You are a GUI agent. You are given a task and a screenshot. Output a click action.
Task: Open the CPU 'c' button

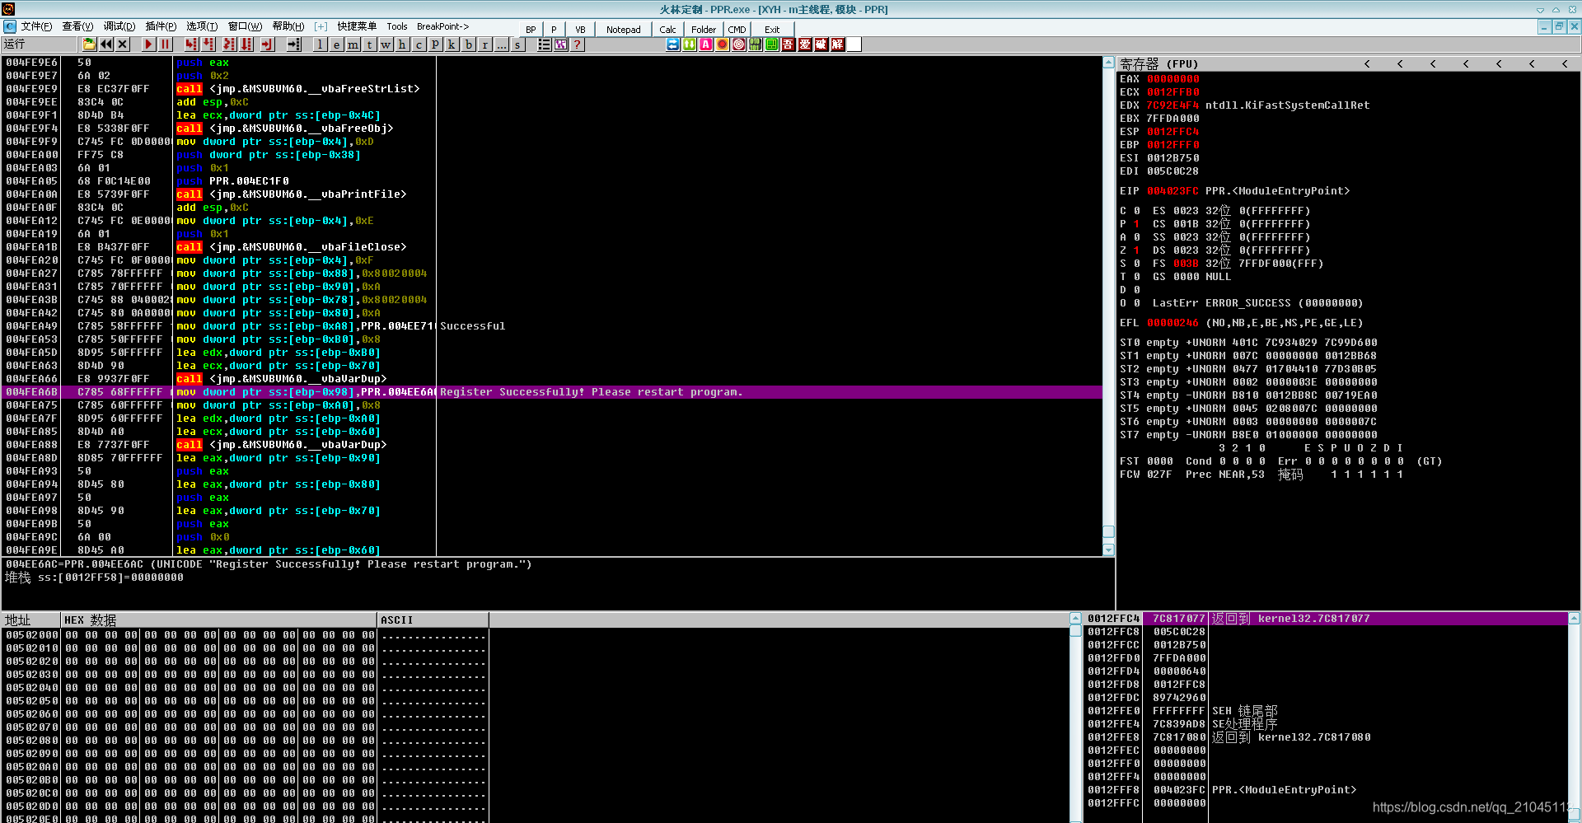coord(419,44)
